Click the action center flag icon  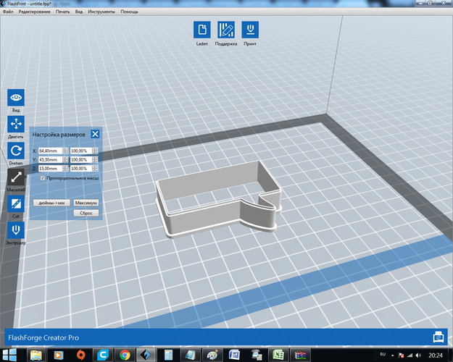pos(401,355)
